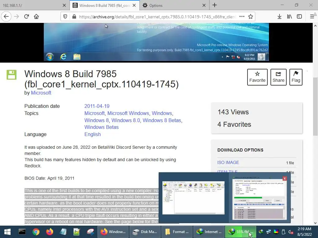318x238 pixels.
Task: Click the scrollbar down arrow
Action: click(x=315, y=223)
